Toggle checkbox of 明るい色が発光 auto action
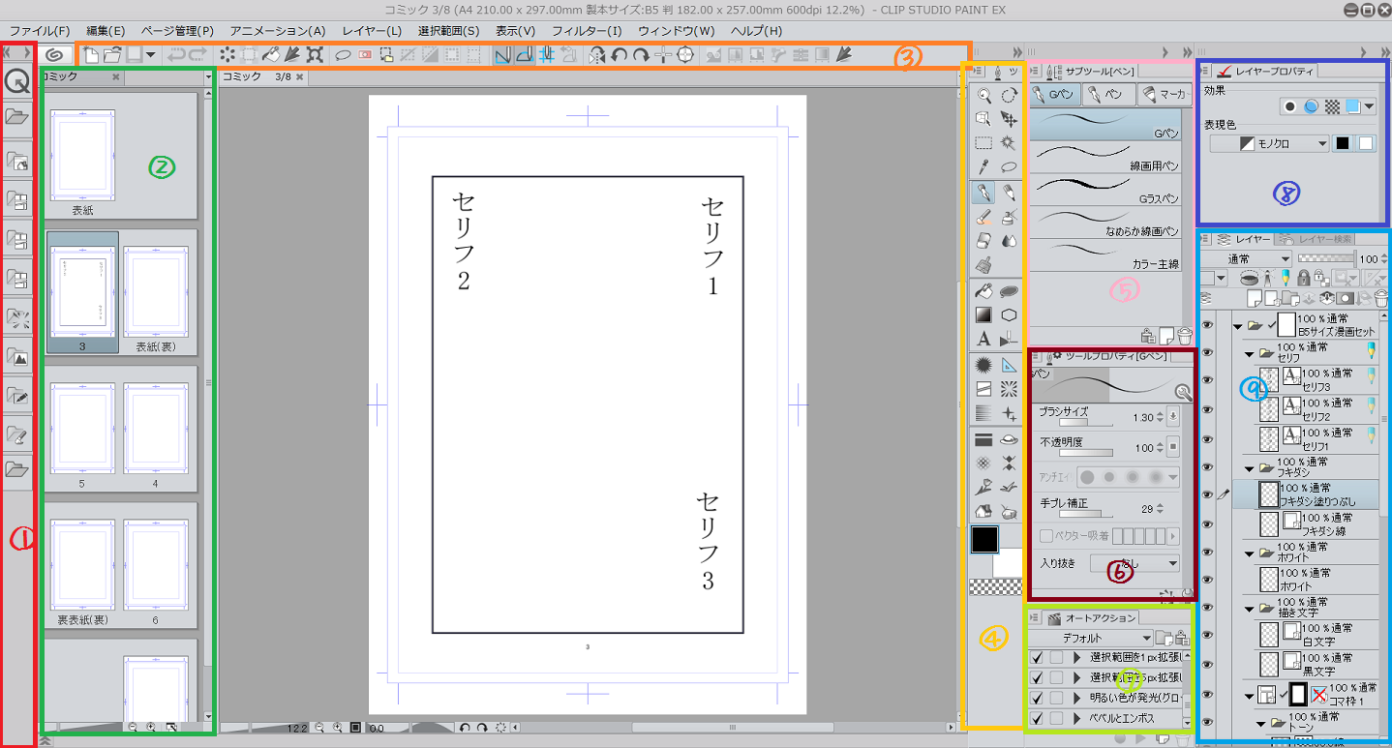Viewport: 1392px width, 748px height. [1038, 698]
